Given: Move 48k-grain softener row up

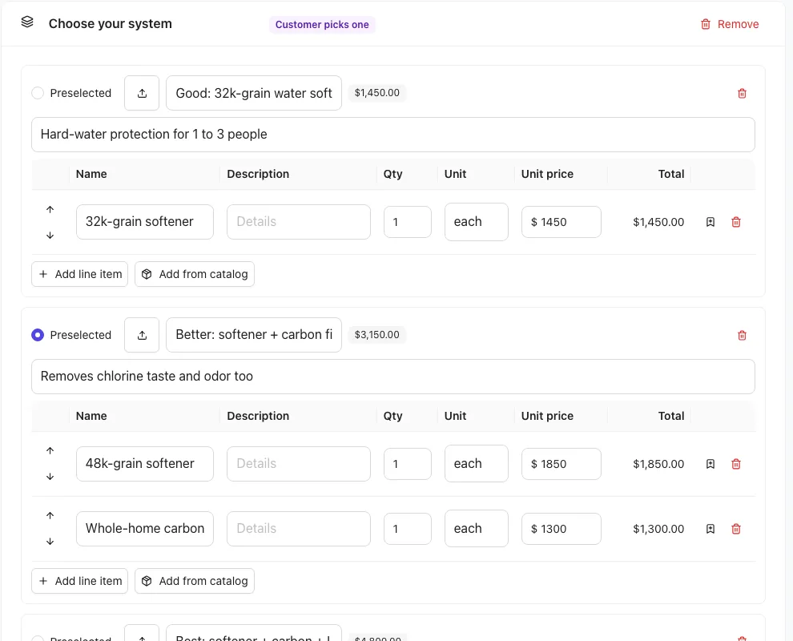Looking at the screenshot, I should click(50, 451).
